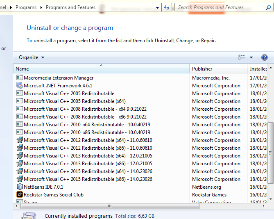Expand the breadcrumb arrow before Programs

click(11, 7)
